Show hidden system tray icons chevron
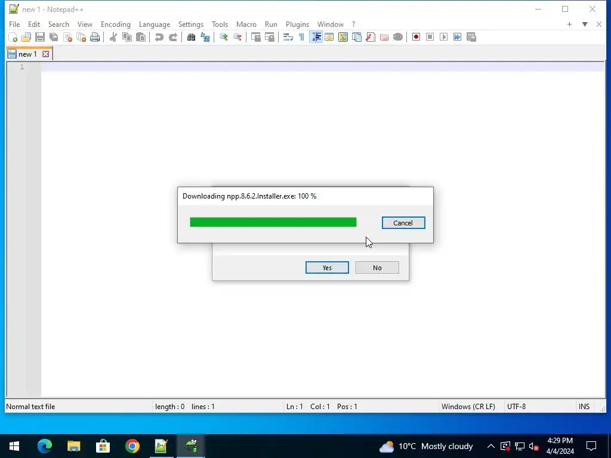 [x=490, y=446]
